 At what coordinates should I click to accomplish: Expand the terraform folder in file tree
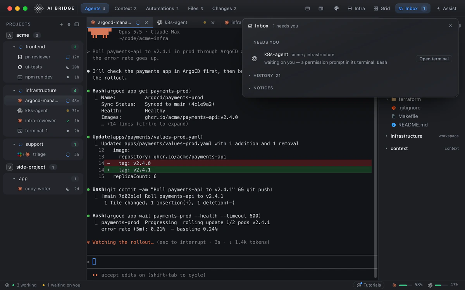pyautogui.click(x=387, y=99)
